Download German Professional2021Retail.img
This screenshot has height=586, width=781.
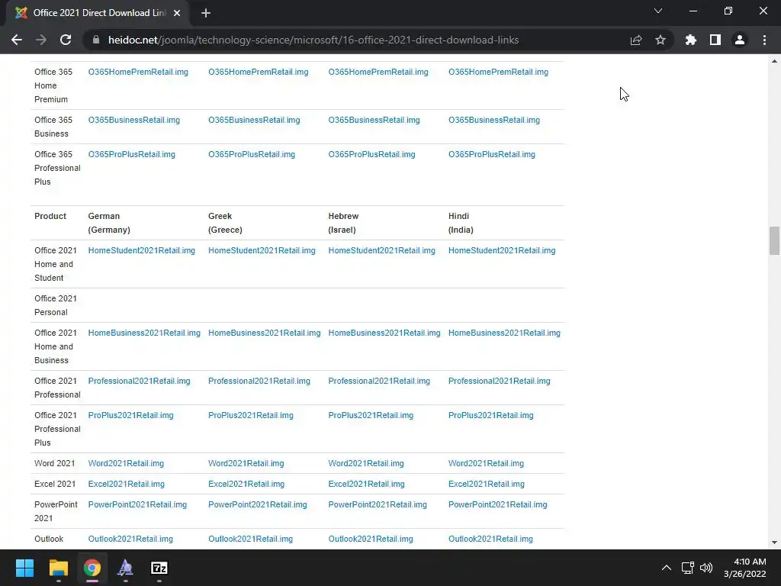click(x=139, y=382)
